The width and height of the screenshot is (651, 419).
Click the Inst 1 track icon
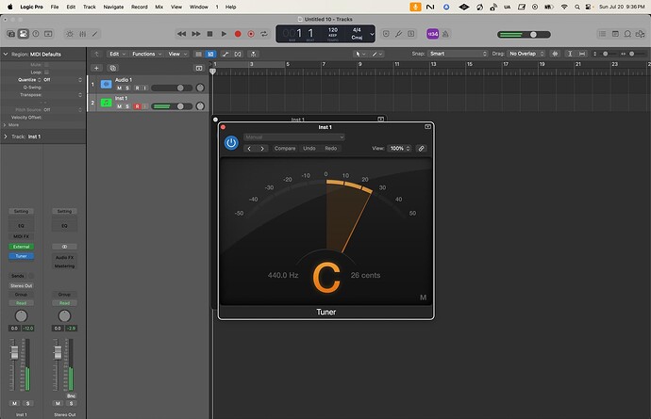(107, 103)
